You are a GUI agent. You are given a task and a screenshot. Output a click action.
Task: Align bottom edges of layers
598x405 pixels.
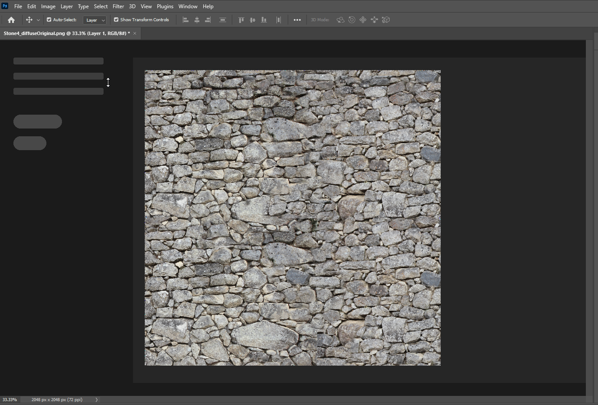click(x=264, y=20)
